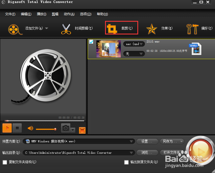Enable copy folder structure checkbox

5,162
